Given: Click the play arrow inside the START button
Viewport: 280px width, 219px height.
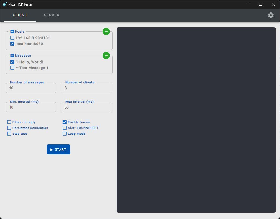Looking at the screenshot, I should pos(52,149).
